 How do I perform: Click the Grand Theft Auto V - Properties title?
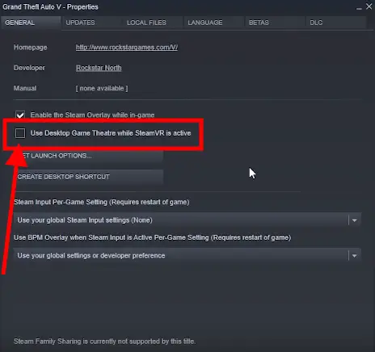coord(50,6)
